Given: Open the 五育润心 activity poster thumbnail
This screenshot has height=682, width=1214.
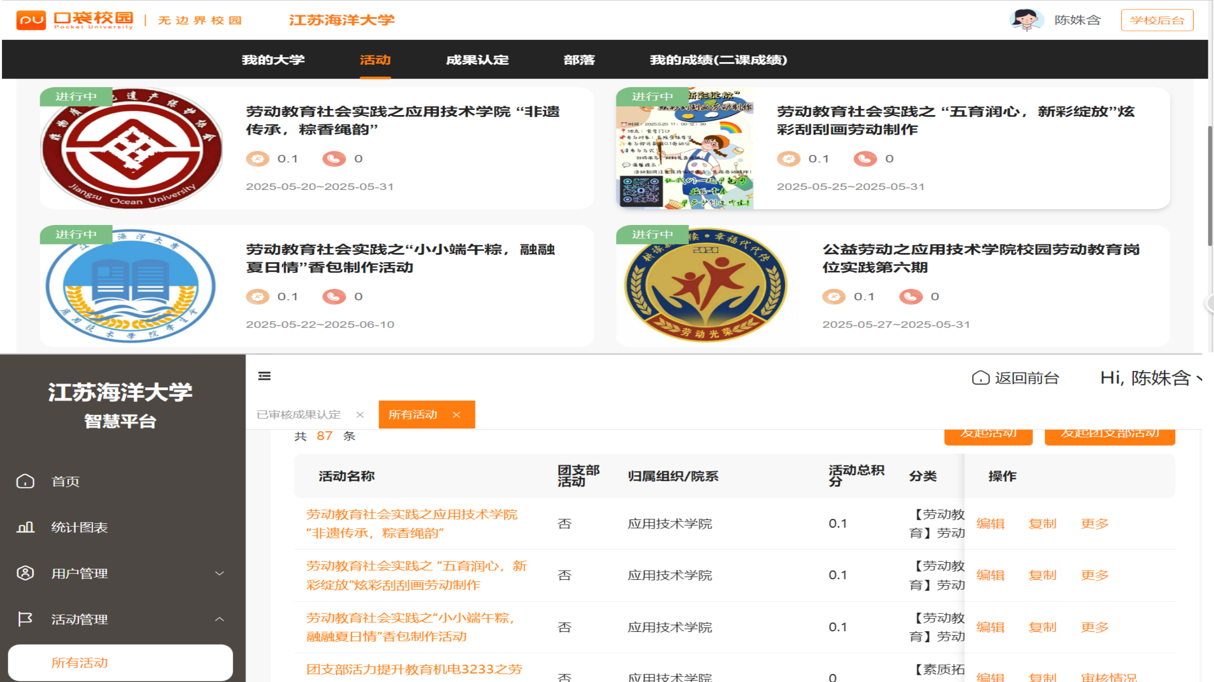Looking at the screenshot, I should coord(685,148).
